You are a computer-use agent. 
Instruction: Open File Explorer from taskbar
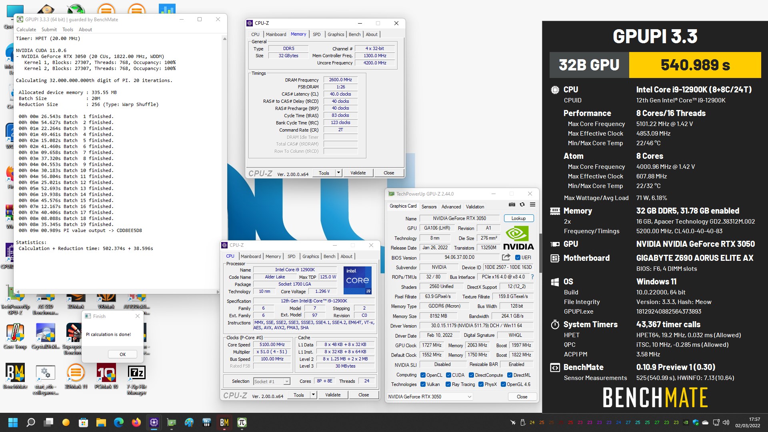click(101, 422)
